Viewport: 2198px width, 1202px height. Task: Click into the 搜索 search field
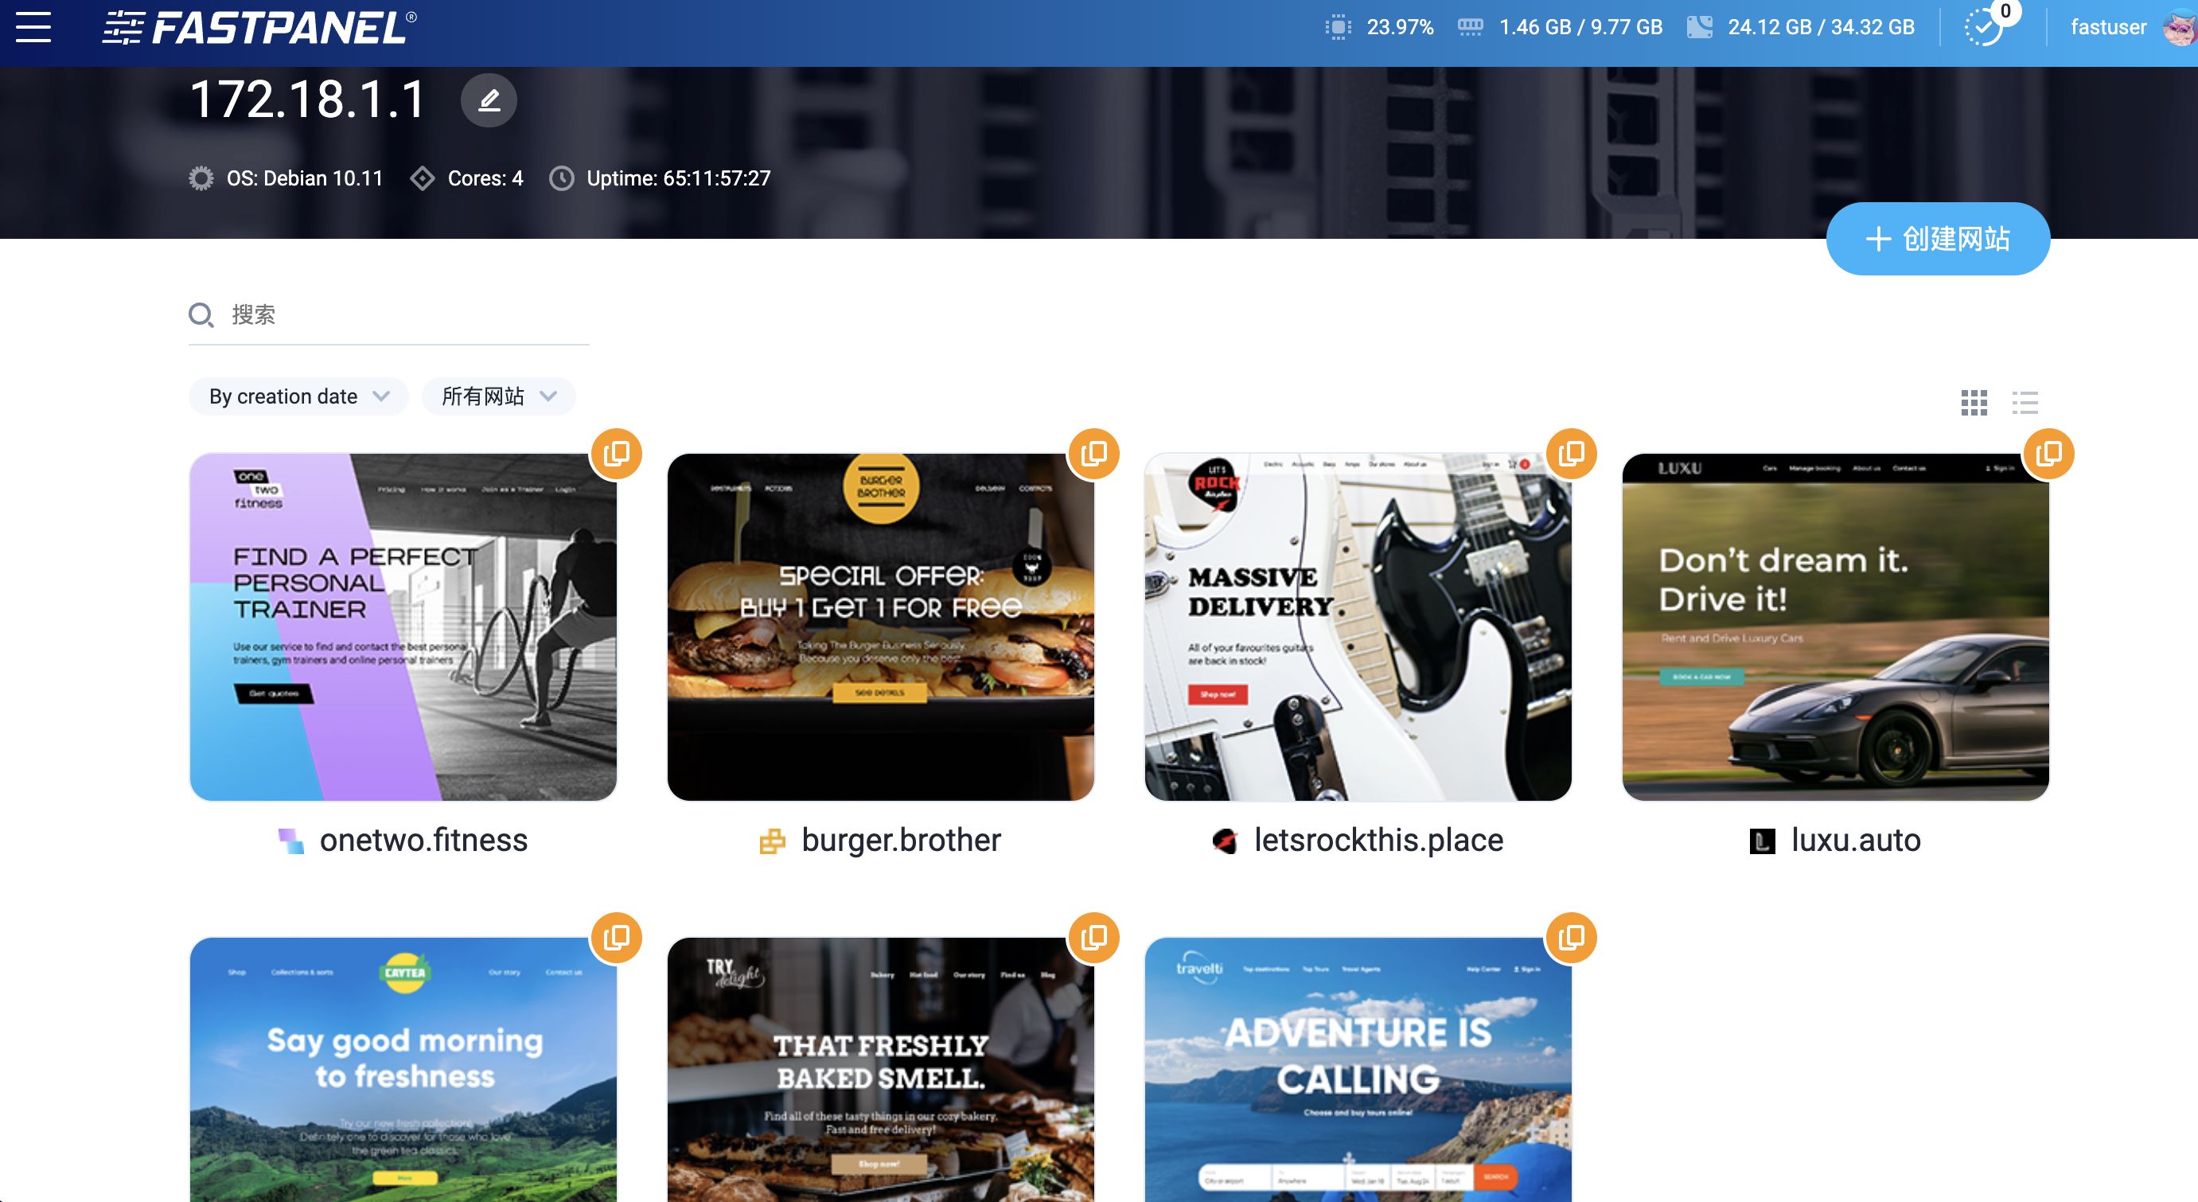[401, 315]
